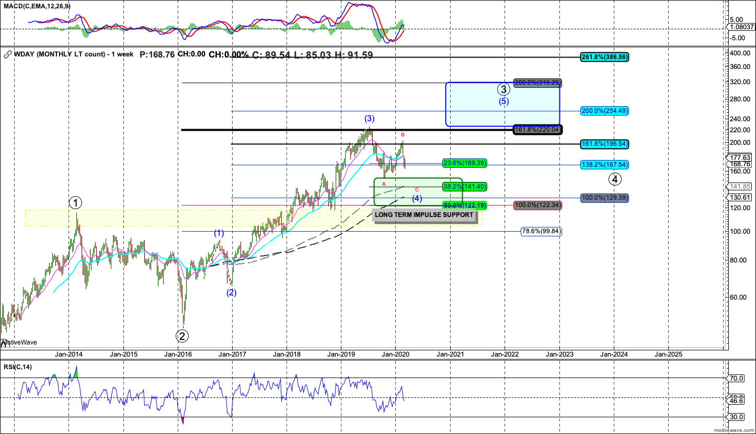This screenshot has height=434, width=756.
Task: Select the 200.0%(254.49) extension label
Action: 604,110
